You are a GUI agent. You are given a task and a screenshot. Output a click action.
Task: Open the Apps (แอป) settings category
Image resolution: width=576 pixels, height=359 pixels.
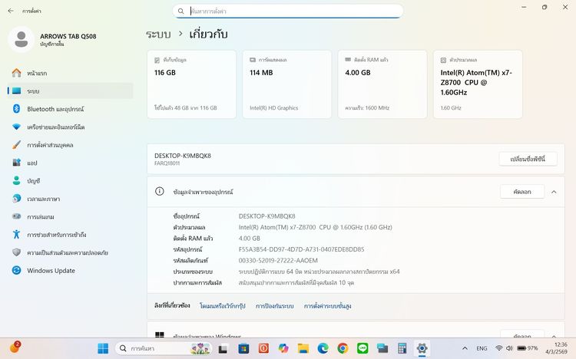32,163
